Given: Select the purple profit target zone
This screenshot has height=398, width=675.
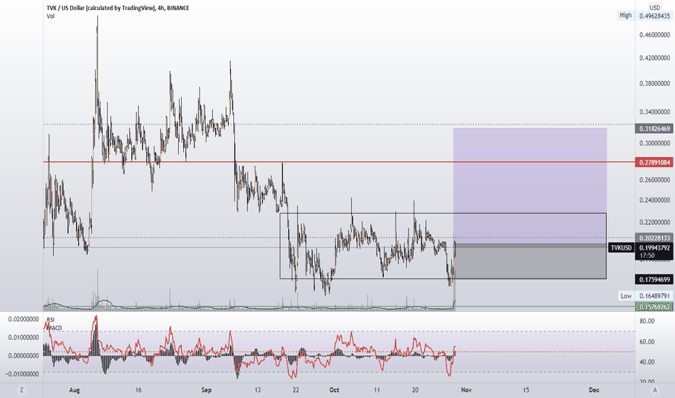Looking at the screenshot, I should (x=530, y=186).
